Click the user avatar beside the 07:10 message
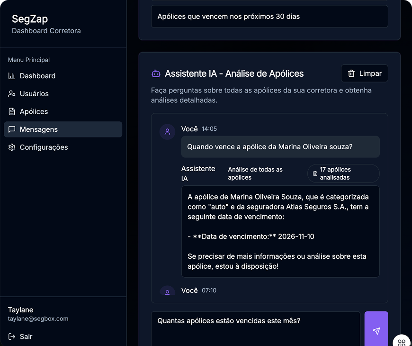 (x=167, y=291)
